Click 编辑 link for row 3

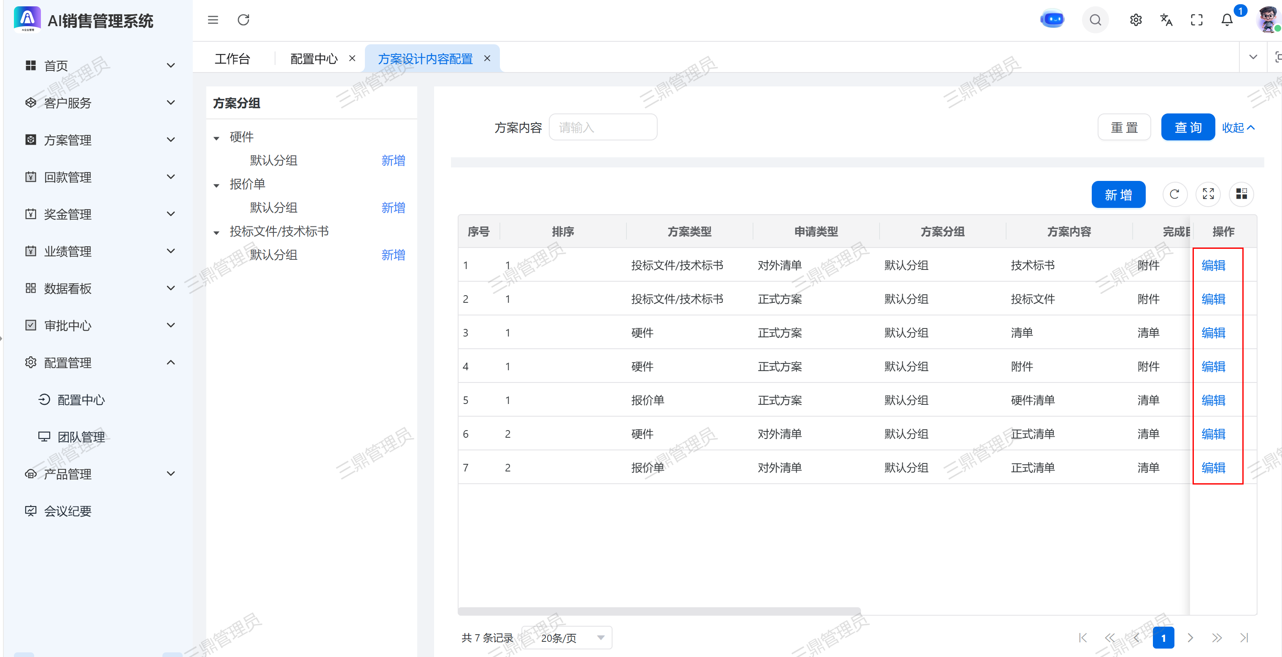1213,332
